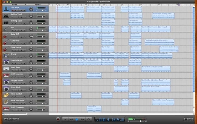
Task: Start recording with the red record button
Action: point(58,119)
